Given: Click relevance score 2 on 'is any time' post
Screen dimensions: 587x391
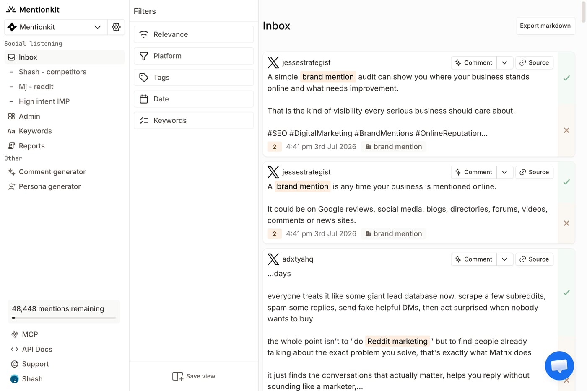Looking at the screenshot, I should (x=275, y=234).
